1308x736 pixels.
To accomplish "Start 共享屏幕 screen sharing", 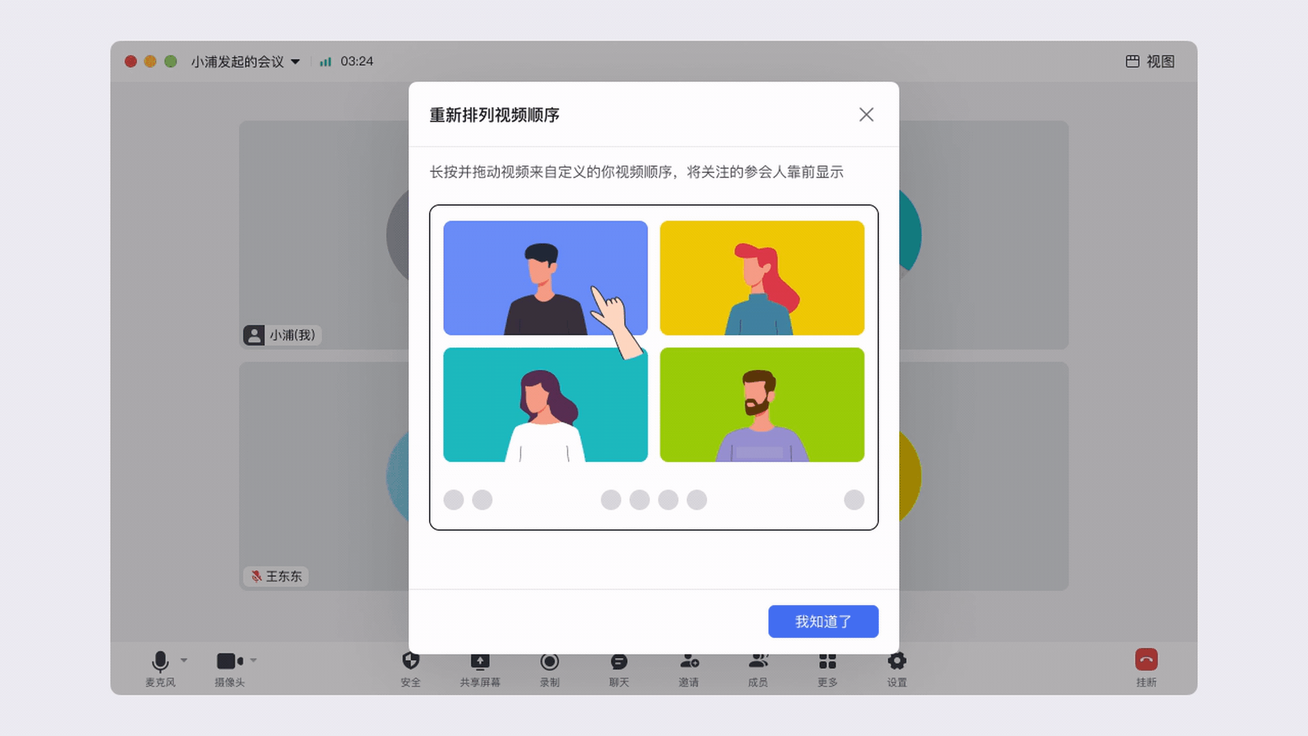I will tap(480, 662).
